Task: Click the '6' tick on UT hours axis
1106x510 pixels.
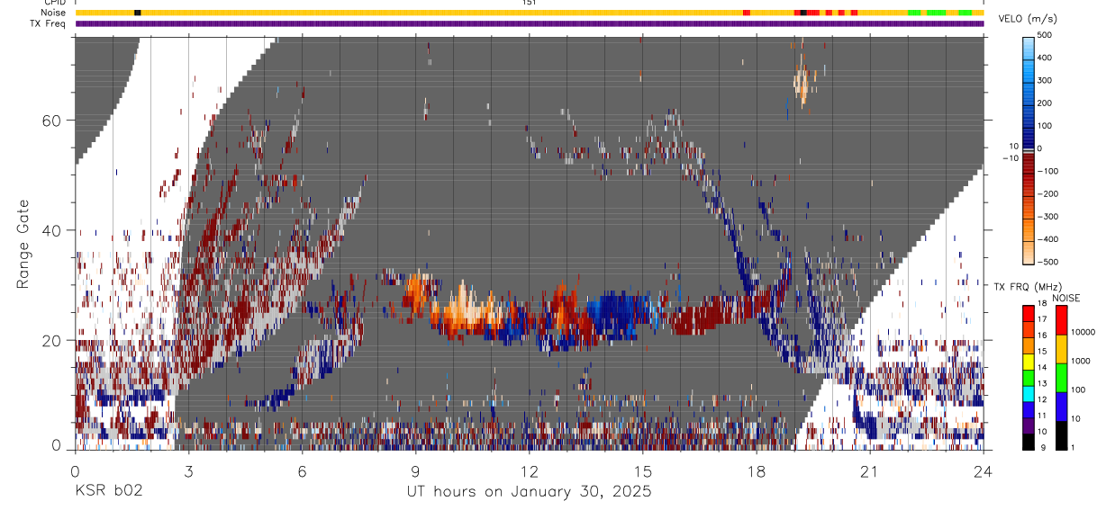Action: pos(302,471)
